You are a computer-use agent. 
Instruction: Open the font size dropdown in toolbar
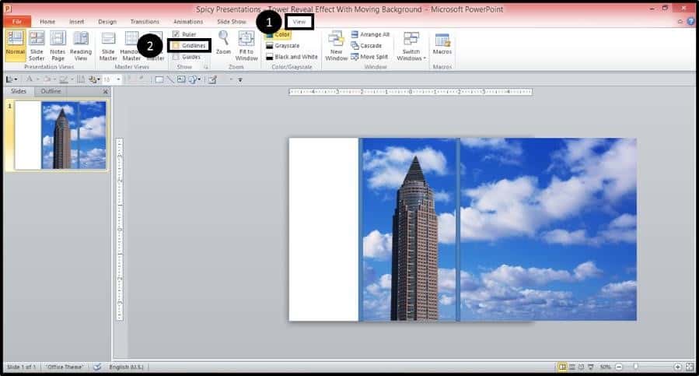(119, 79)
